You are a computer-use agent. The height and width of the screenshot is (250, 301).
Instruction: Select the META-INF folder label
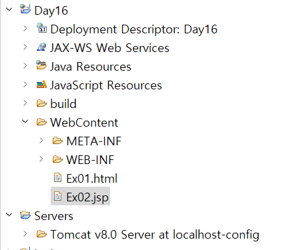coord(94,141)
